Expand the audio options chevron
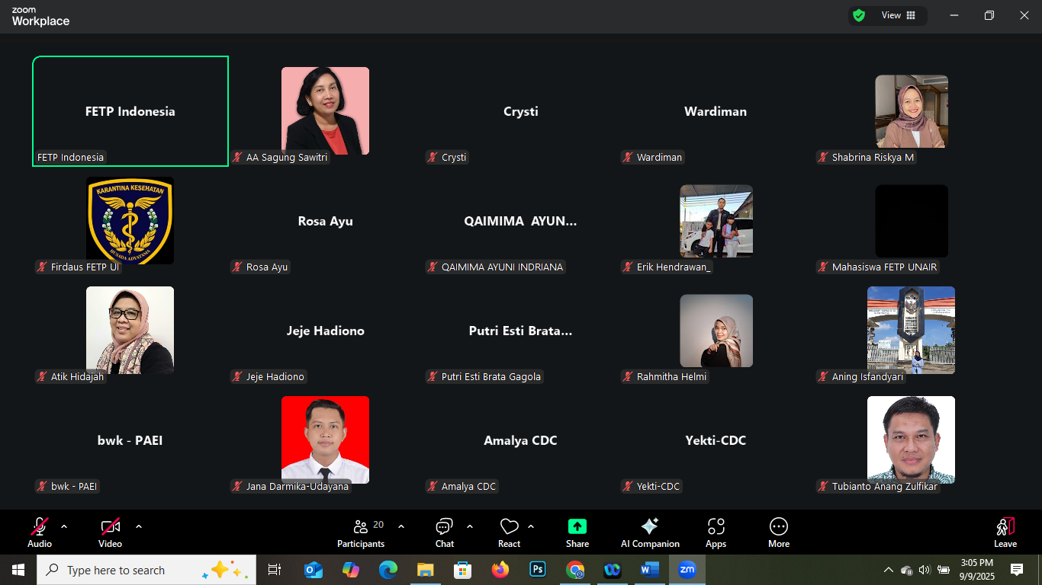 pyautogui.click(x=64, y=526)
